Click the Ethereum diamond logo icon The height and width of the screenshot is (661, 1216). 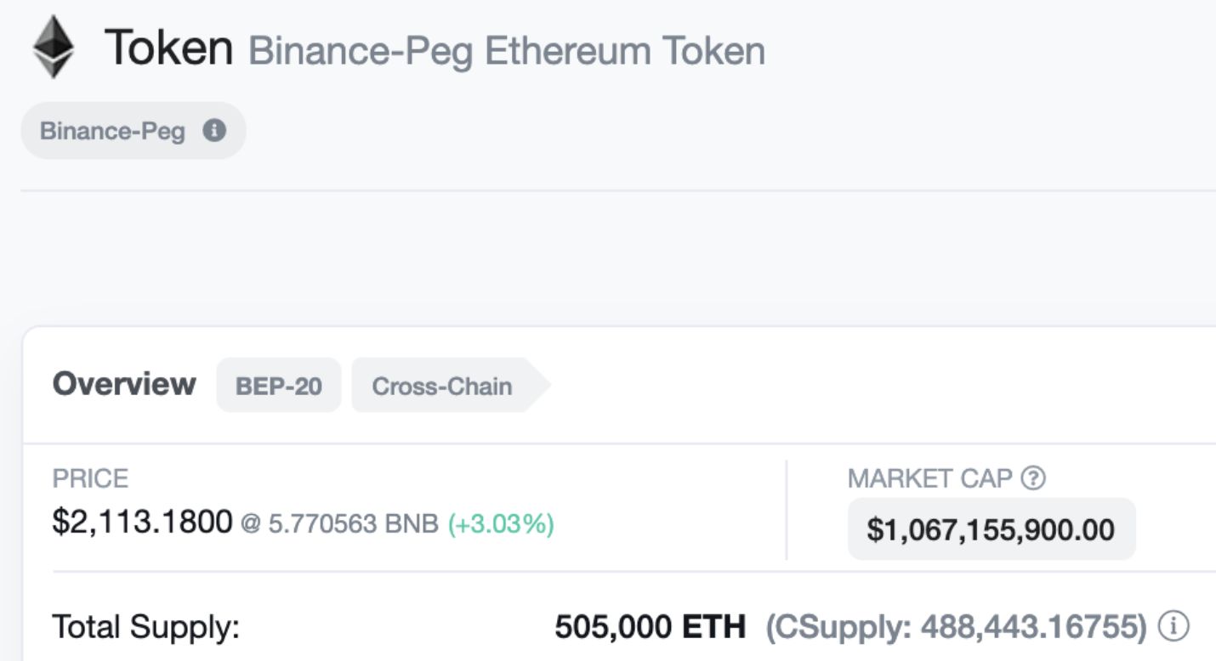(x=53, y=48)
